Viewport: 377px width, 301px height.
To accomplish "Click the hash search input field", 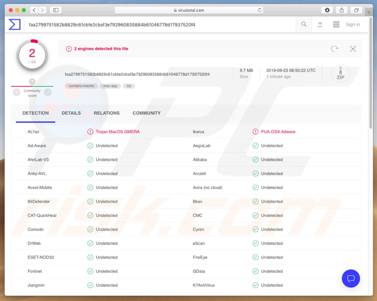I will pos(159,24).
